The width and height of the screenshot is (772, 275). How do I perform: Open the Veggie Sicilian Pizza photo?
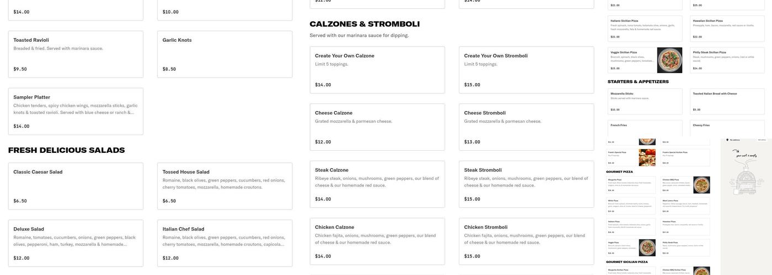coord(669,60)
